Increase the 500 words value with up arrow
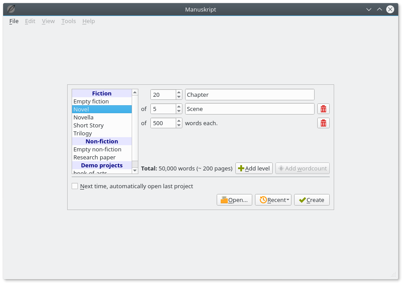 [x=179, y=121]
